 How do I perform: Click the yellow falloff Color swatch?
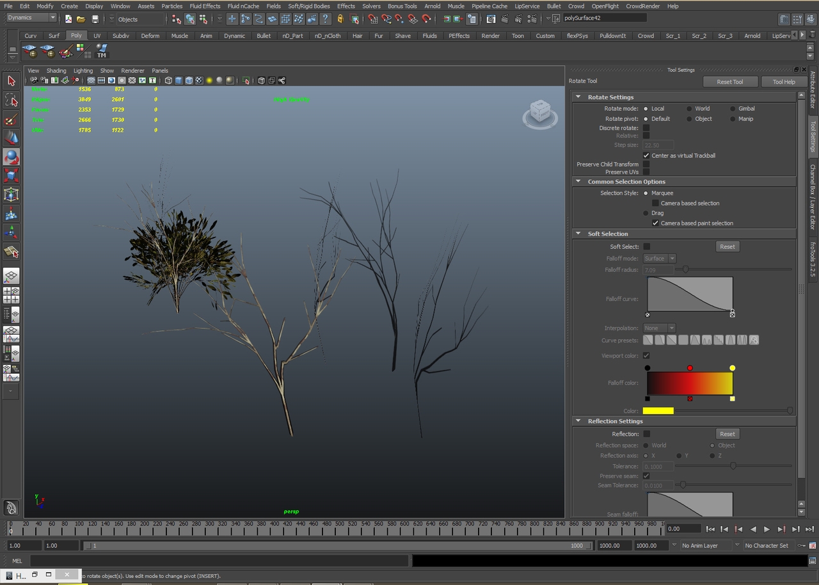[x=658, y=411]
